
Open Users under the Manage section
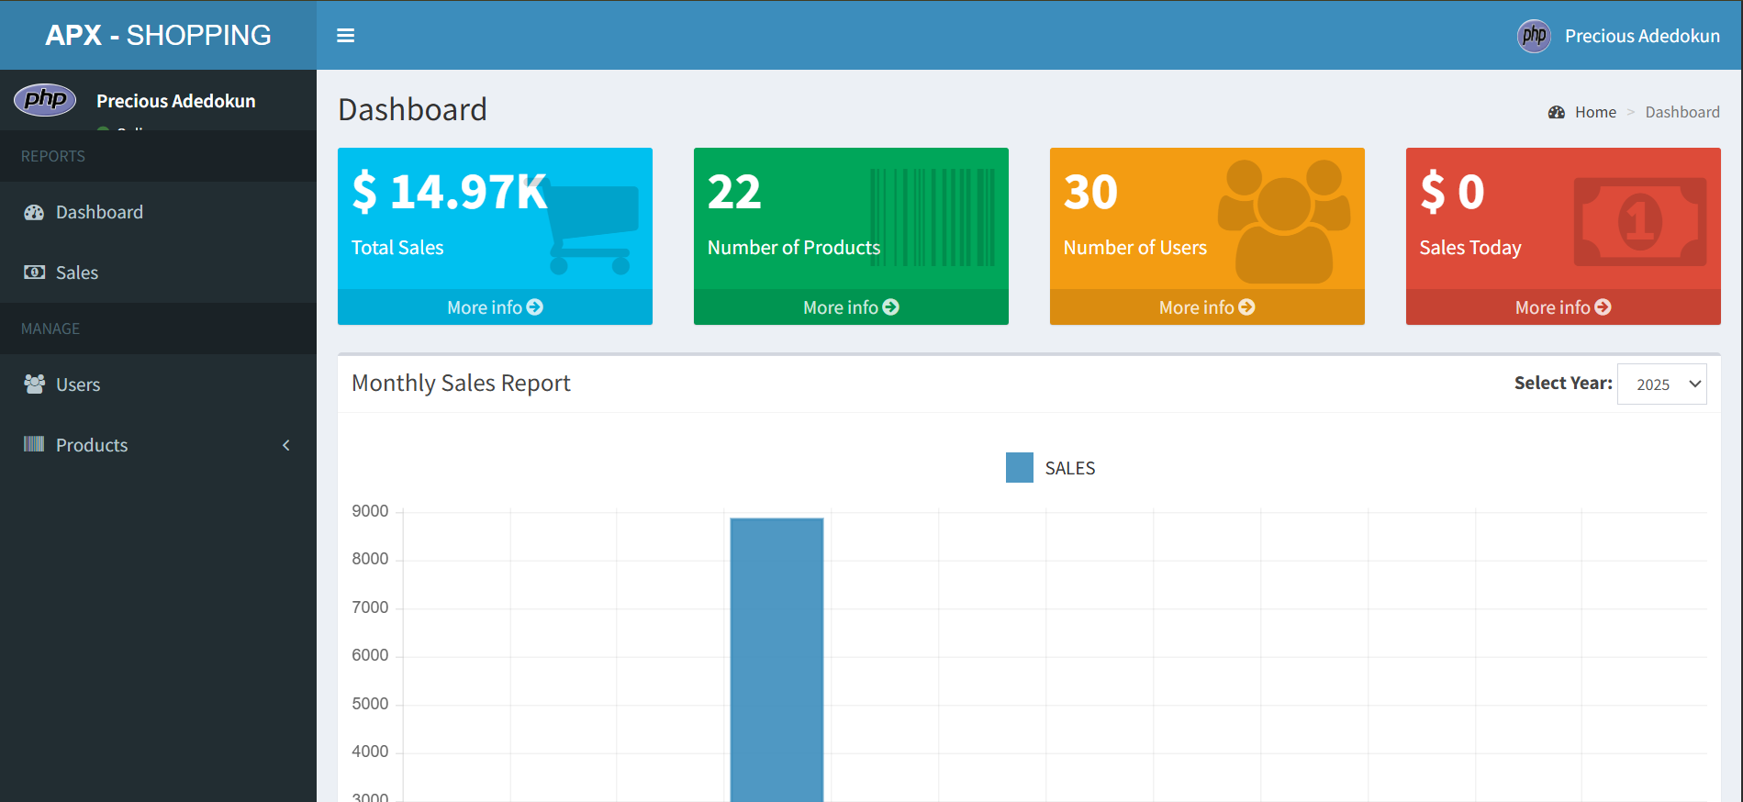click(78, 384)
